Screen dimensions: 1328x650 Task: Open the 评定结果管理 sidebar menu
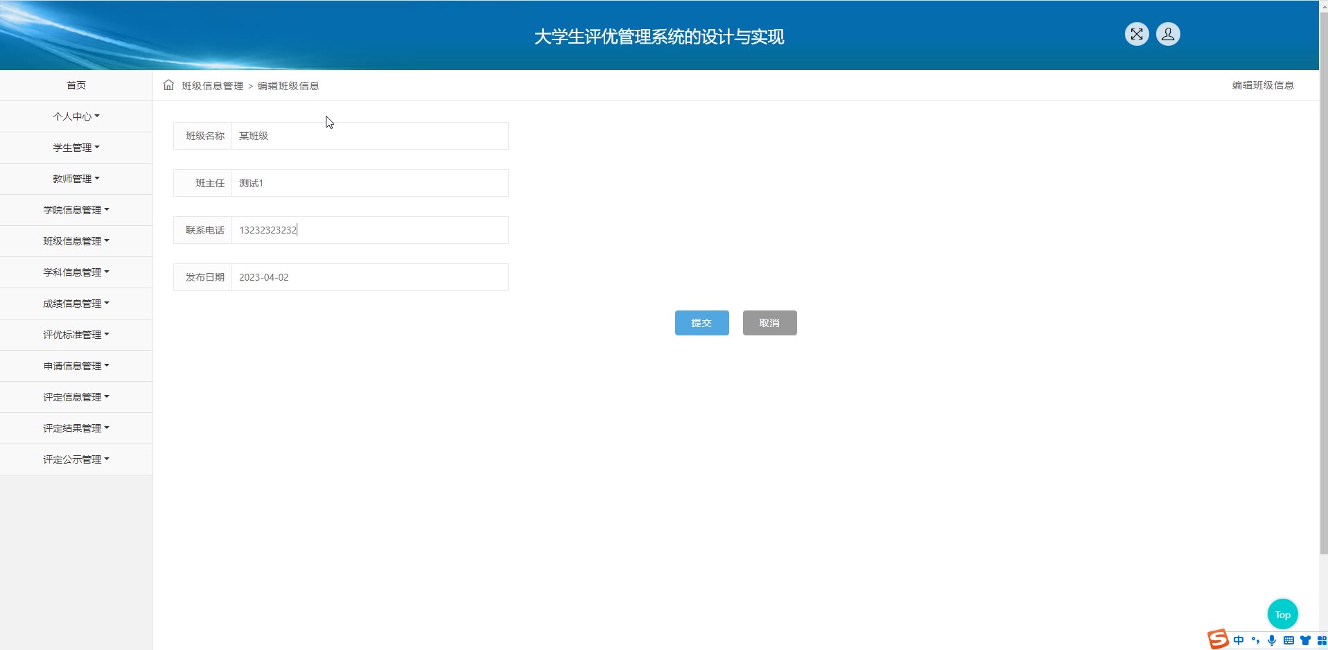76,428
